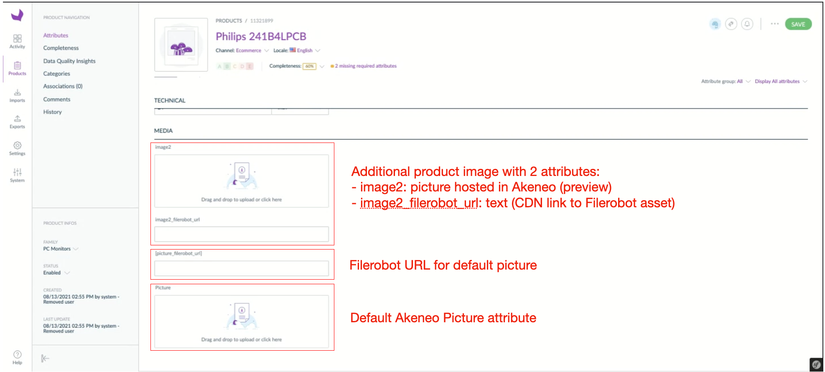This screenshot has width=825, height=372.
Task: Open the Attributes tab
Action: click(x=56, y=36)
